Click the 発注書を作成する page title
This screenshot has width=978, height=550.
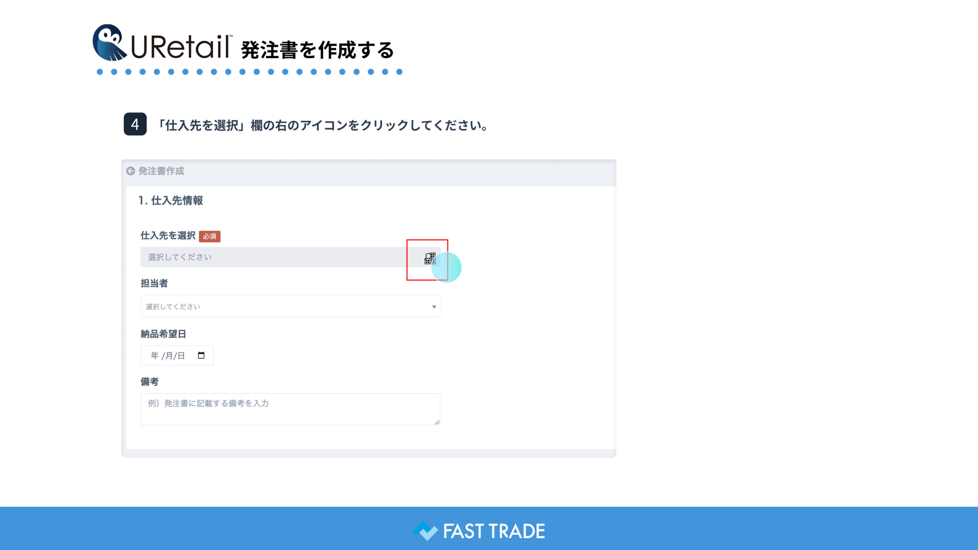click(x=317, y=50)
